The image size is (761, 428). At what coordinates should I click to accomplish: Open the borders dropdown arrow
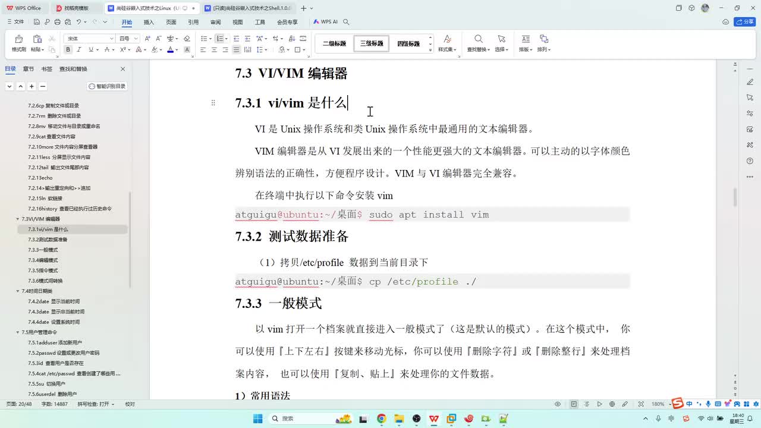point(304,50)
